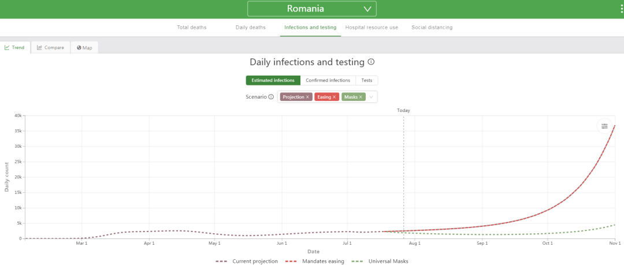Open the chart settings sliders icon
Screen dimensions: 624x265
tap(604, 126)
